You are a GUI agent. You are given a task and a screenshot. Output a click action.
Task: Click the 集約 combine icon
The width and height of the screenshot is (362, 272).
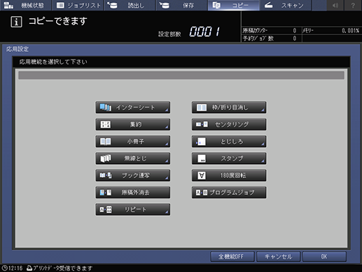click(106, 124)
